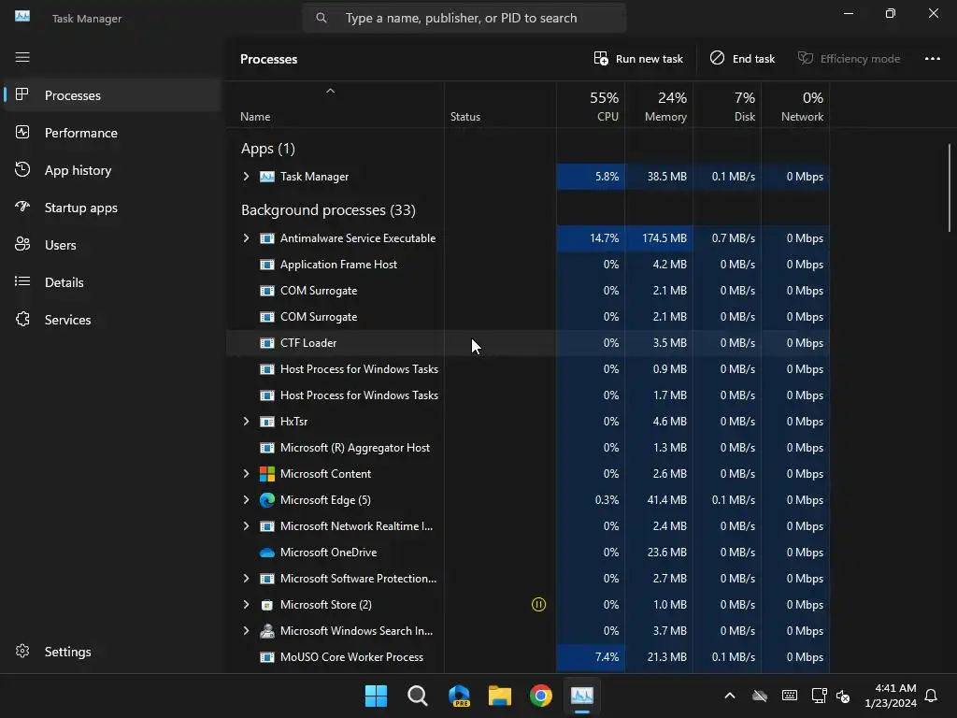Show hidden system tray icons
The width and height of the screenshot is (957, 718).
click(x=729, y=696)
